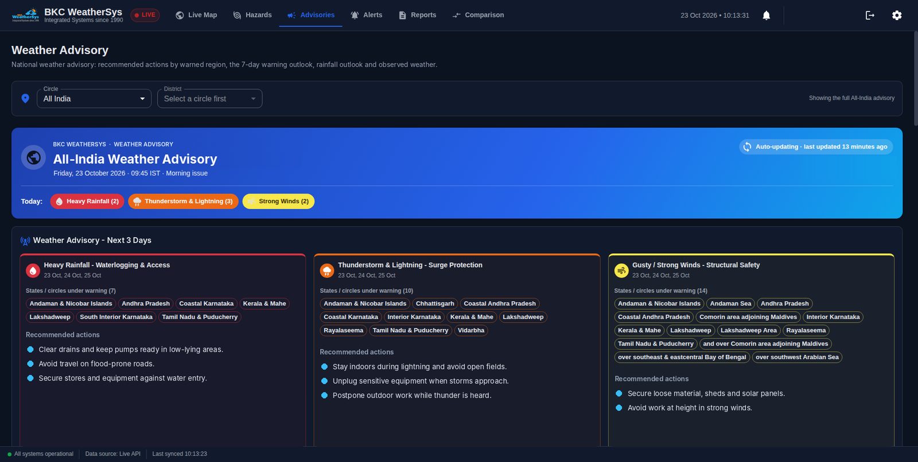Click the Thunderstorm card cloud icon

(327, 270)
